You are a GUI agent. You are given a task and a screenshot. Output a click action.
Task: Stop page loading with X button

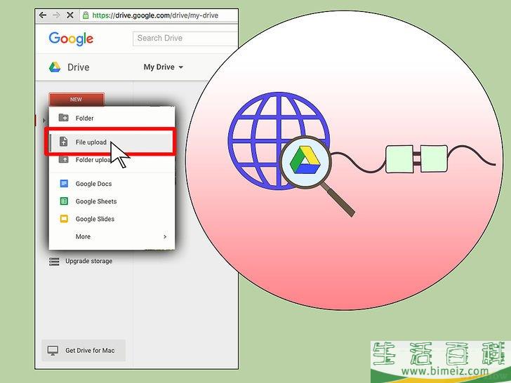[x=69, y=15]
